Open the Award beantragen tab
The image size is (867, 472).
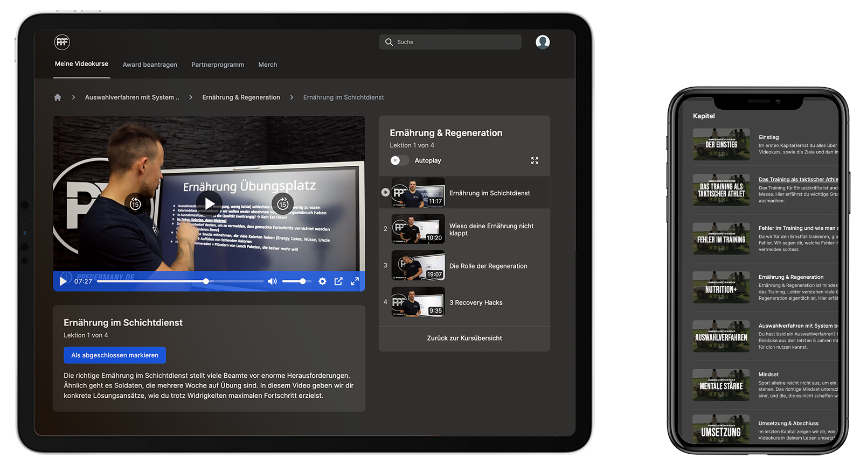click(x=150, y=65)
